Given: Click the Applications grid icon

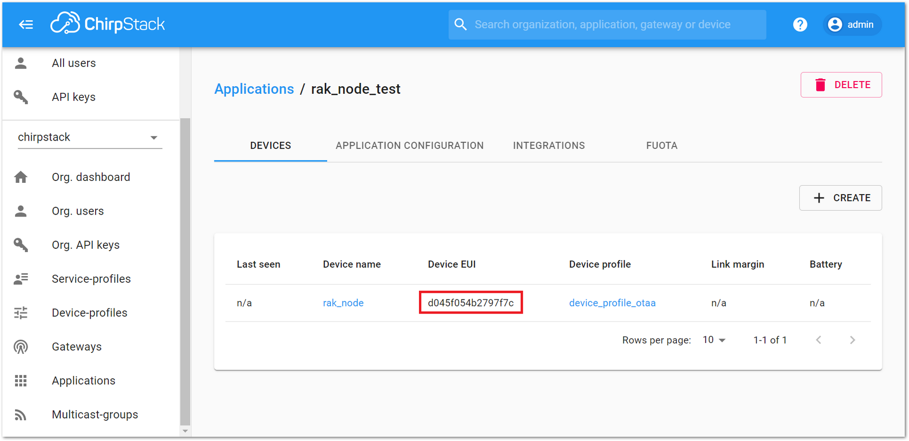Looking at the screenshot, I should point(21,381).
